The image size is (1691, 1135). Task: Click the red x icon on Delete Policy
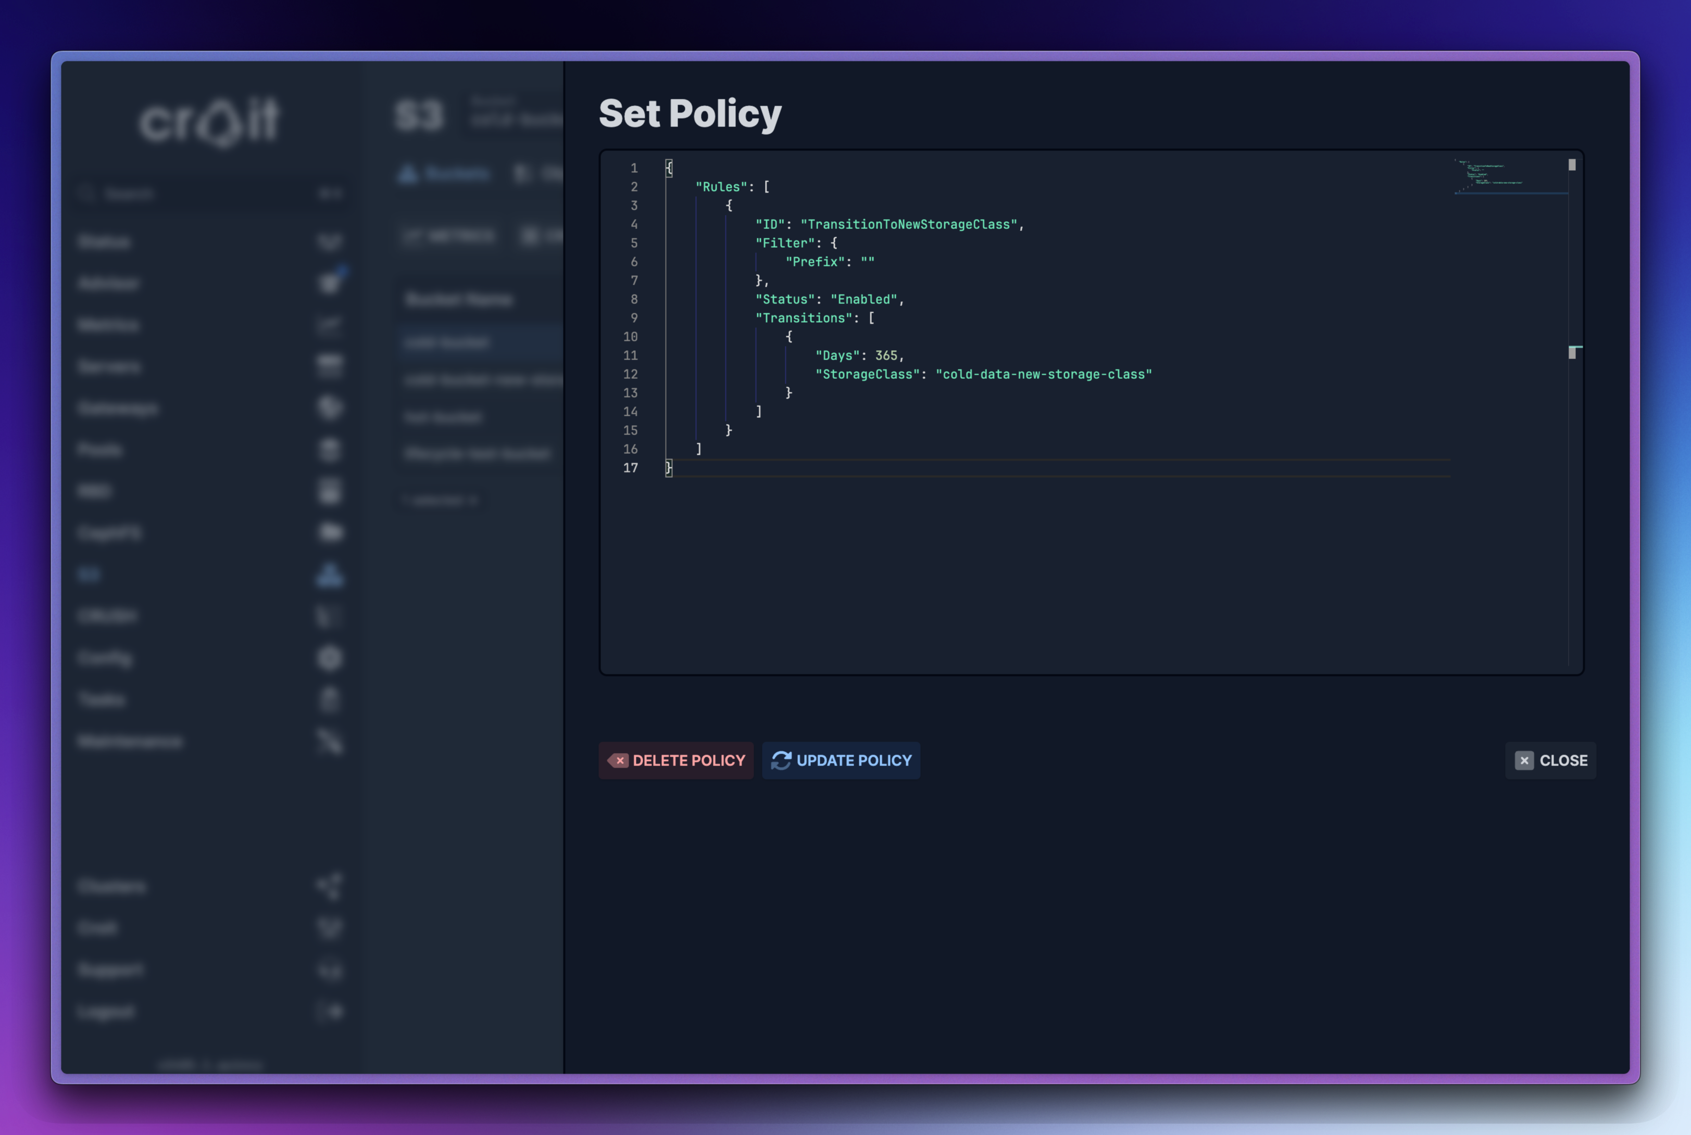pyautogui.click(x=620, y=760)
